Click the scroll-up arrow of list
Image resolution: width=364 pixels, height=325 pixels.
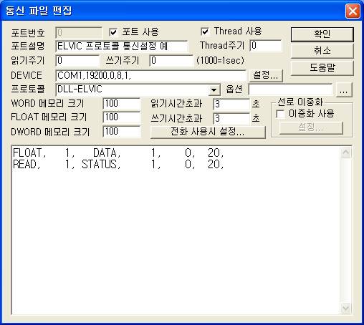345,152
